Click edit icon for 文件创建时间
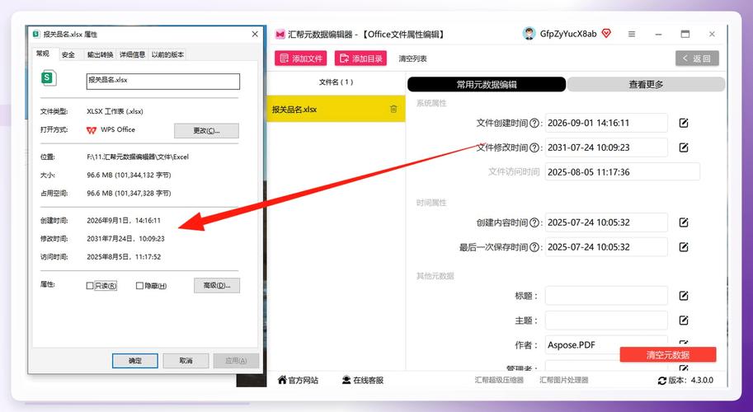Viewport: 753px width, 412px height. (x=684, y=124)
